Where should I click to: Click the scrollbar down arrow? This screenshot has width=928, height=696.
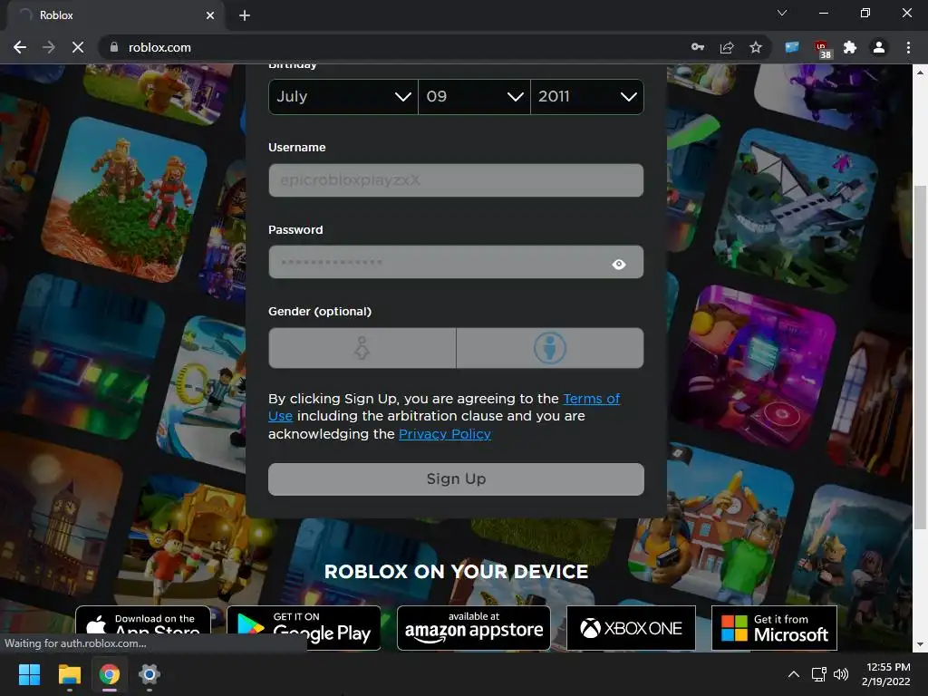[919, 644]
